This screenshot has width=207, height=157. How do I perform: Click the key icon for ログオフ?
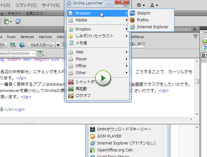coord(71,96)
